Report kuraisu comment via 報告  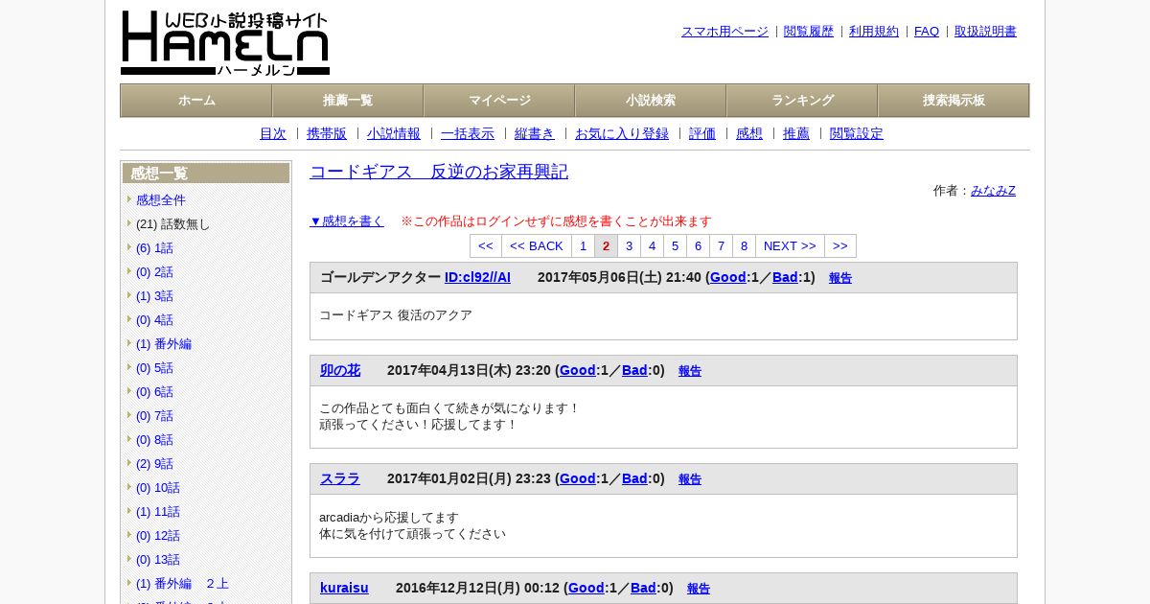point(699,589)
